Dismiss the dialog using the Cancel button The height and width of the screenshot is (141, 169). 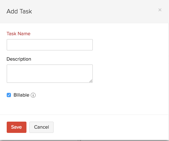coord(41,127)
